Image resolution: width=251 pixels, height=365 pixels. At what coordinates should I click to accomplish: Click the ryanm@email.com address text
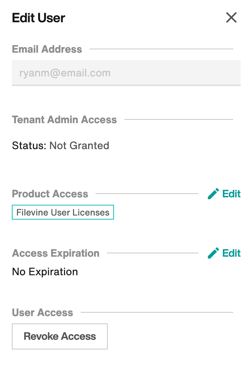coord(65,73)
